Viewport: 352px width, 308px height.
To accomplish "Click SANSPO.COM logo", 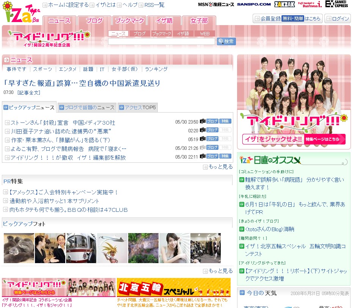I will [254, 4].
